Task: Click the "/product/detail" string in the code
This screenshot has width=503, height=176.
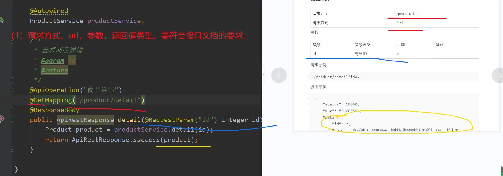Action: tap(108, 100)
